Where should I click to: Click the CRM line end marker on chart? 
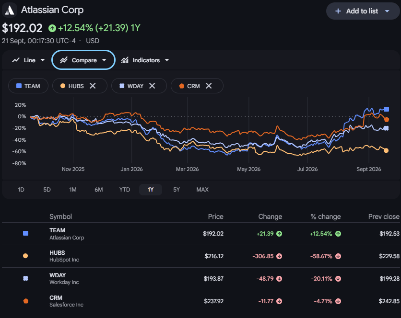pyautogui.click(x=387, y=119)
